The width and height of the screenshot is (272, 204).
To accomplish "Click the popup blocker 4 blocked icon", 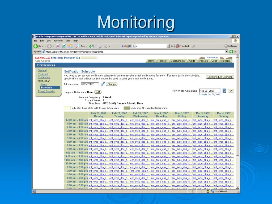I will (x=178, y=46).
